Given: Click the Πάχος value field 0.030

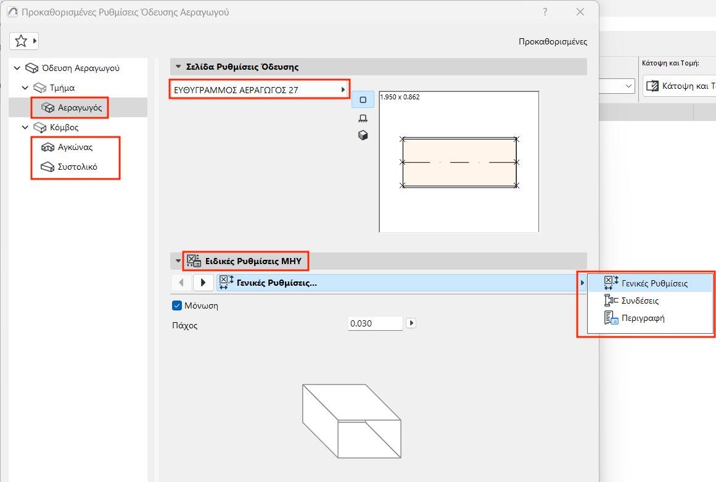Looking at the screenshot, I should [x=375, y=323].
